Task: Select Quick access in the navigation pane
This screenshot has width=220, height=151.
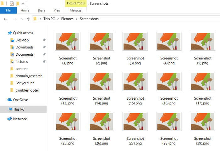Action: [23, 33]
